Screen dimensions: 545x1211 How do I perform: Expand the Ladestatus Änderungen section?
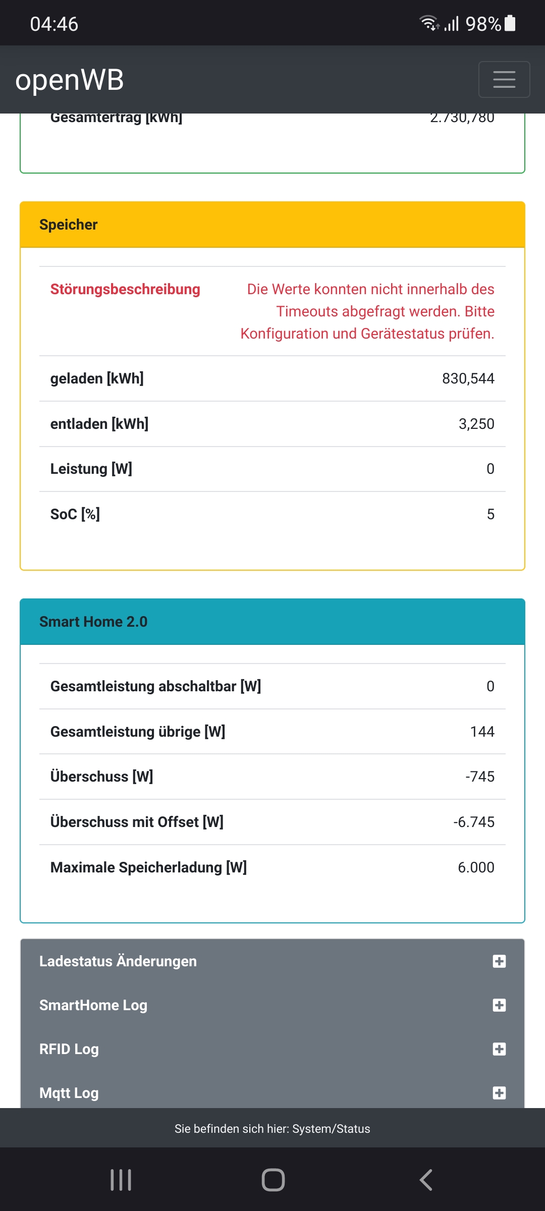pyautogui.click(x=118, y=961)
